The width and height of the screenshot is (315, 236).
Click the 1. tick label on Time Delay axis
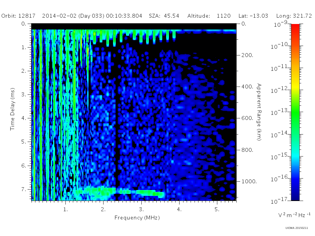[x=24, y=47]
